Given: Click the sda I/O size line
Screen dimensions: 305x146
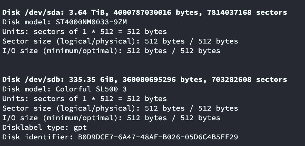Looking at the screenshot, I should point(111,51).
